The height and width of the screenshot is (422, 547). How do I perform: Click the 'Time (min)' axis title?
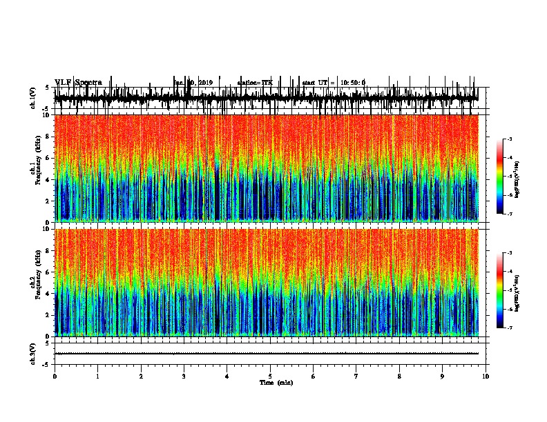(x=276, y=383)
